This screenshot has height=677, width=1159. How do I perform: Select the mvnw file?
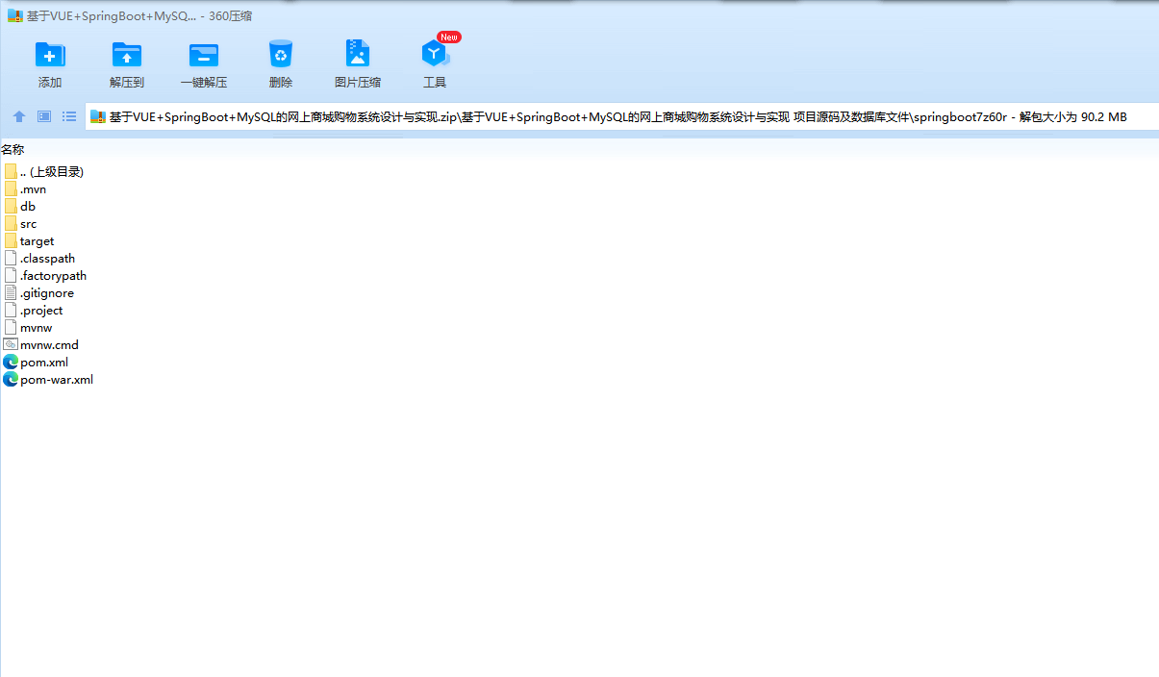click(x=28, y=328)
